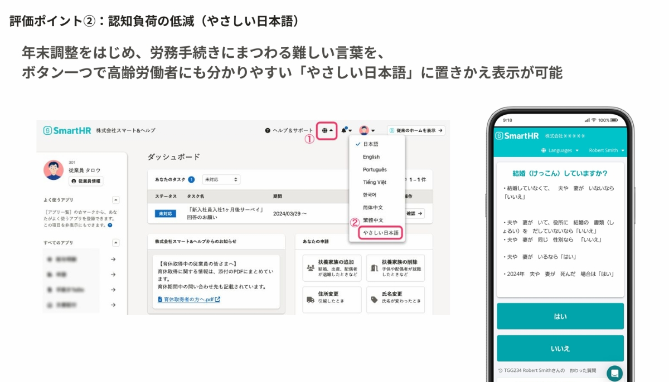Screen dimensions: 669x382
Task: Click the notification bell icon
Action: 346,130
